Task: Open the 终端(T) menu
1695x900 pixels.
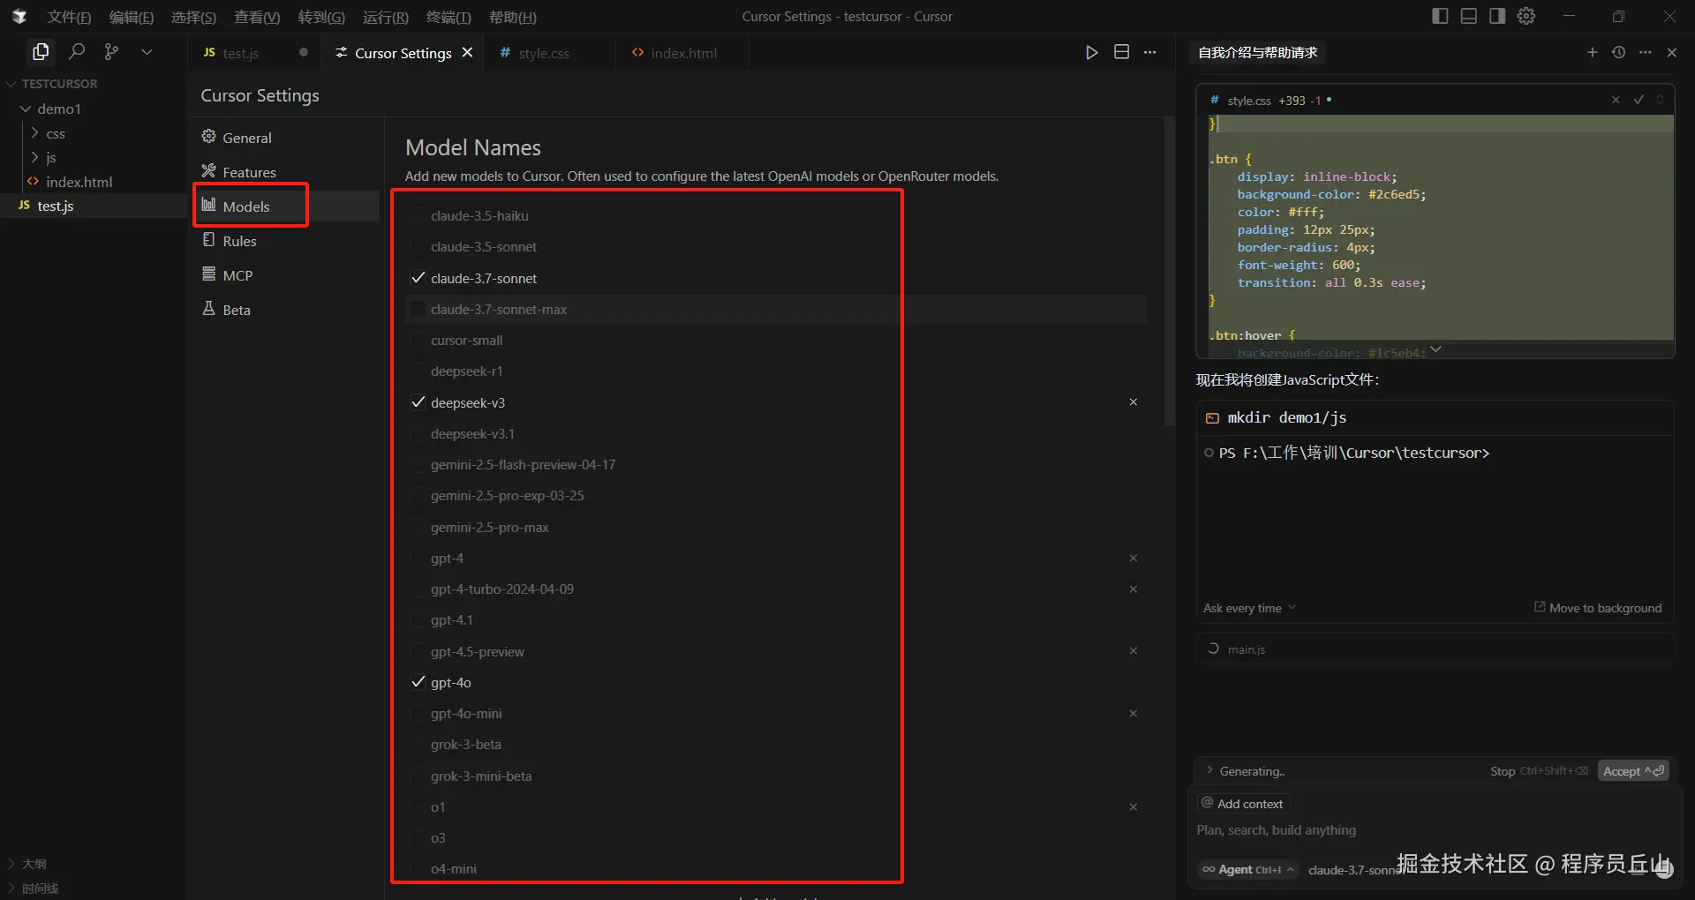Action: [448, 17]
